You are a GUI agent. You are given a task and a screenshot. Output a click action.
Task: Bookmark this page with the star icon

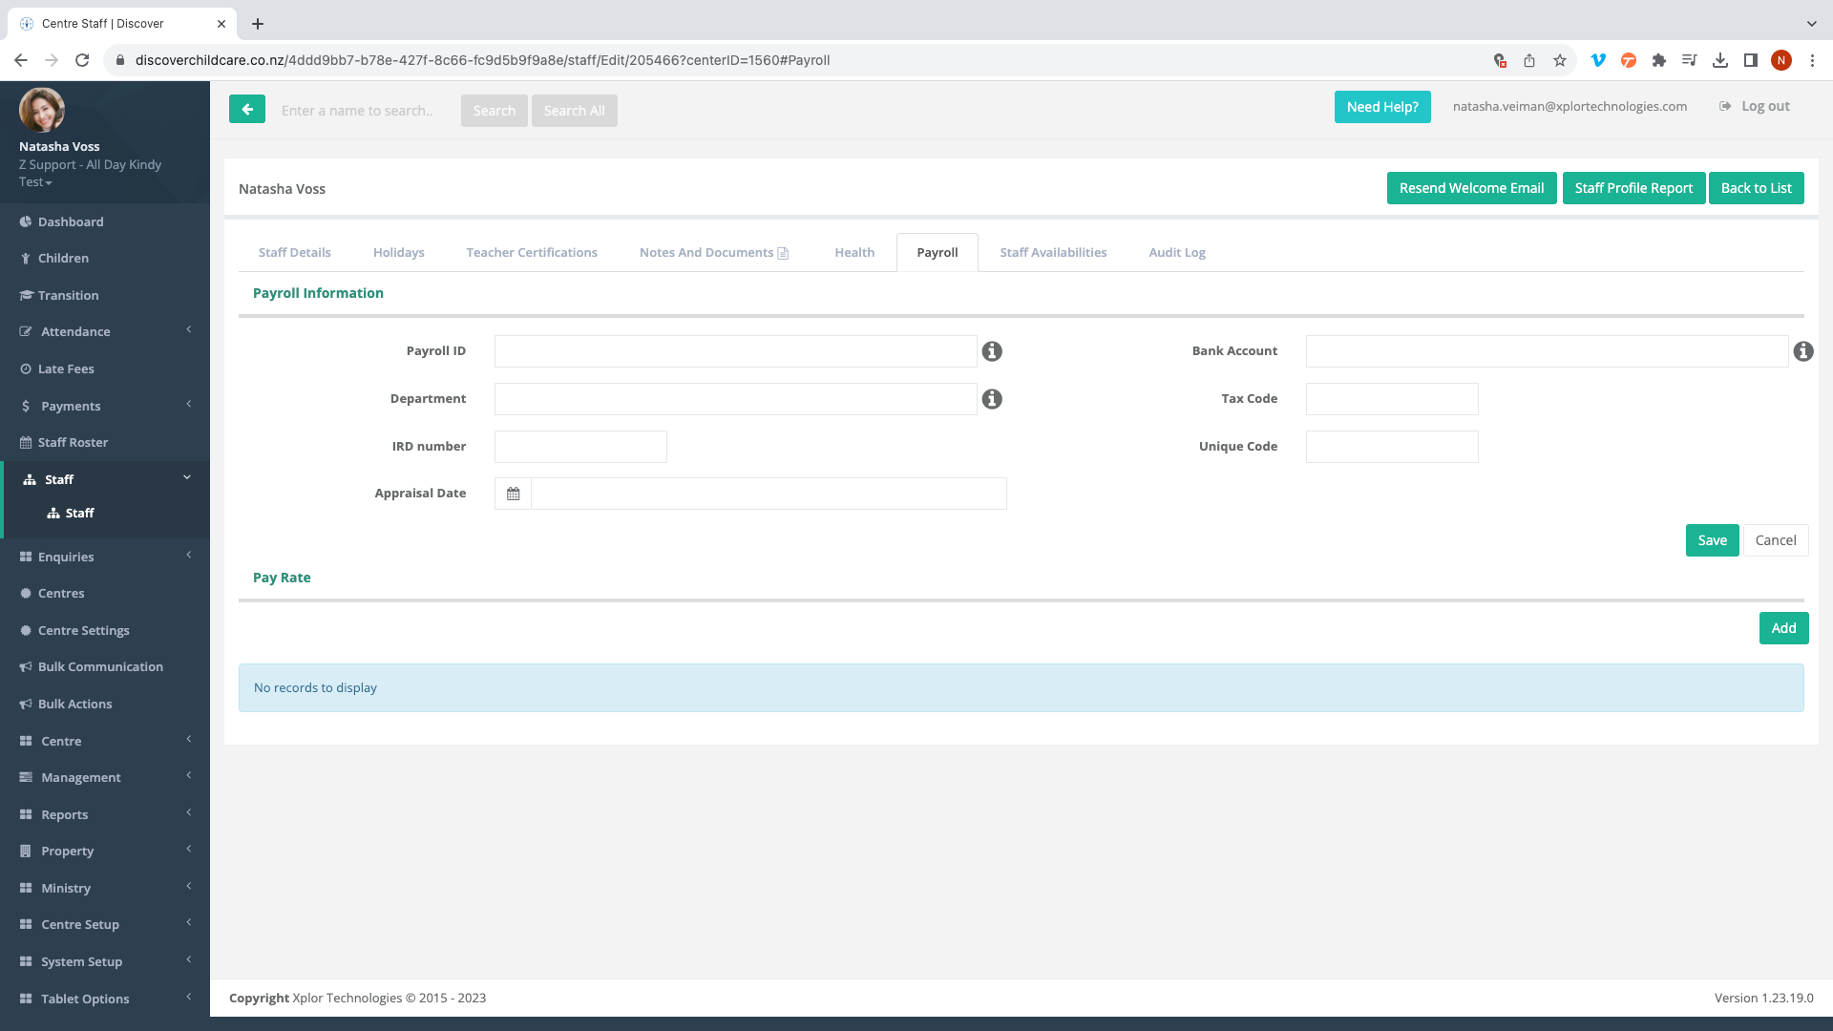(x=1560, y=60)
